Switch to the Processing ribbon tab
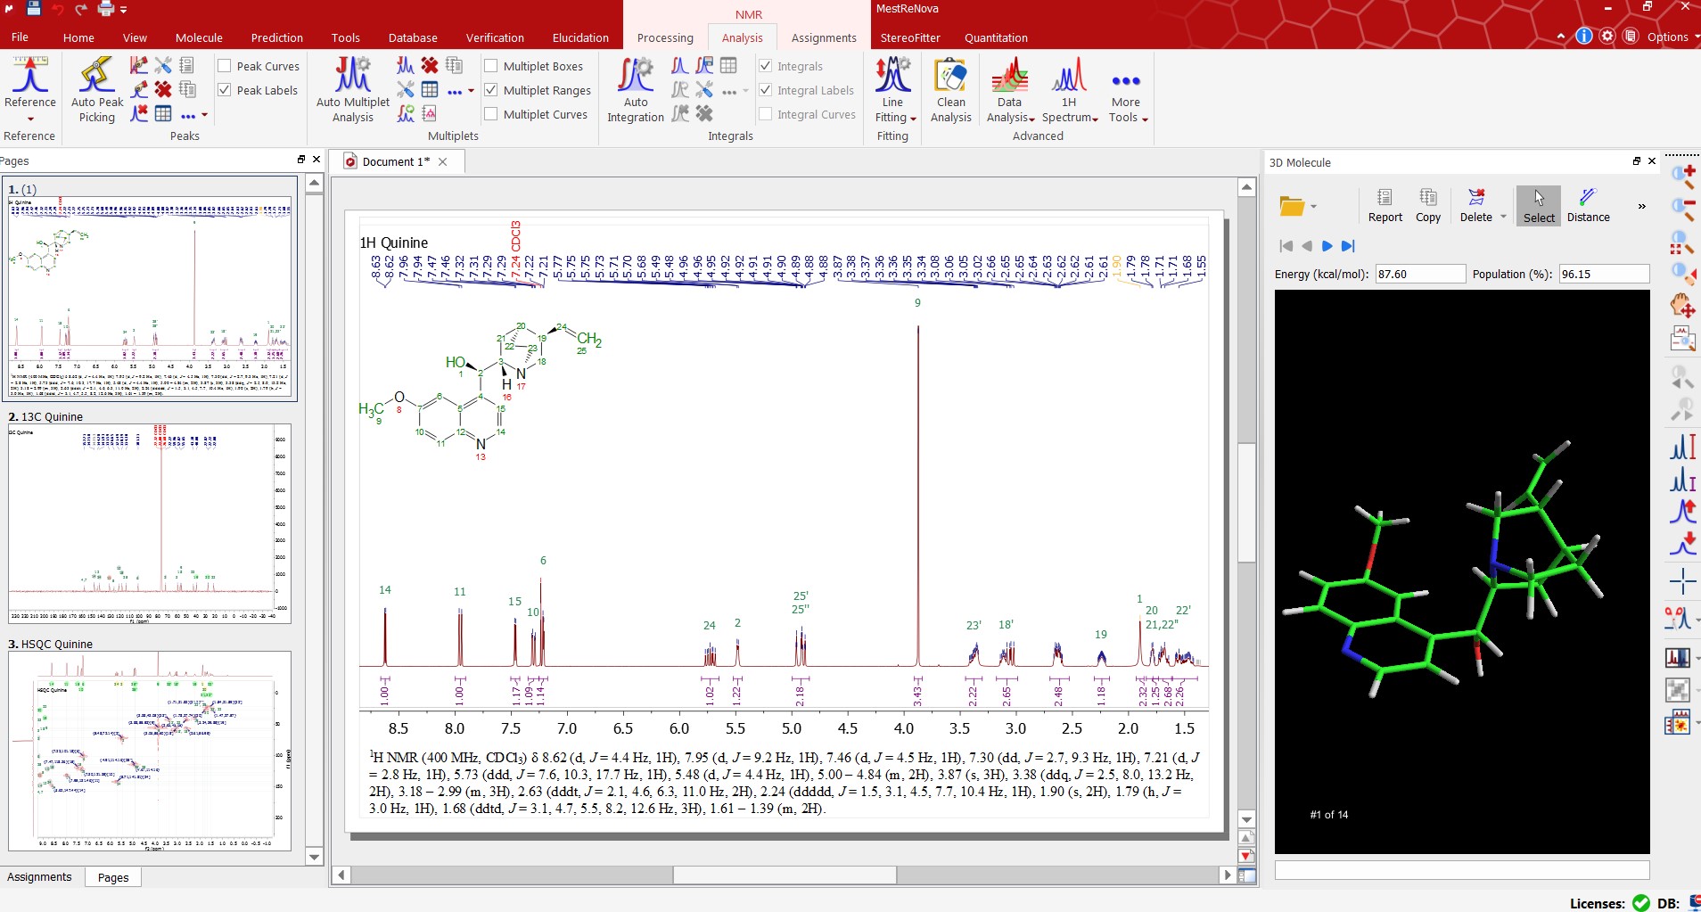The height and width of the screenshot is (912, 1701). (x=665, y=37)
